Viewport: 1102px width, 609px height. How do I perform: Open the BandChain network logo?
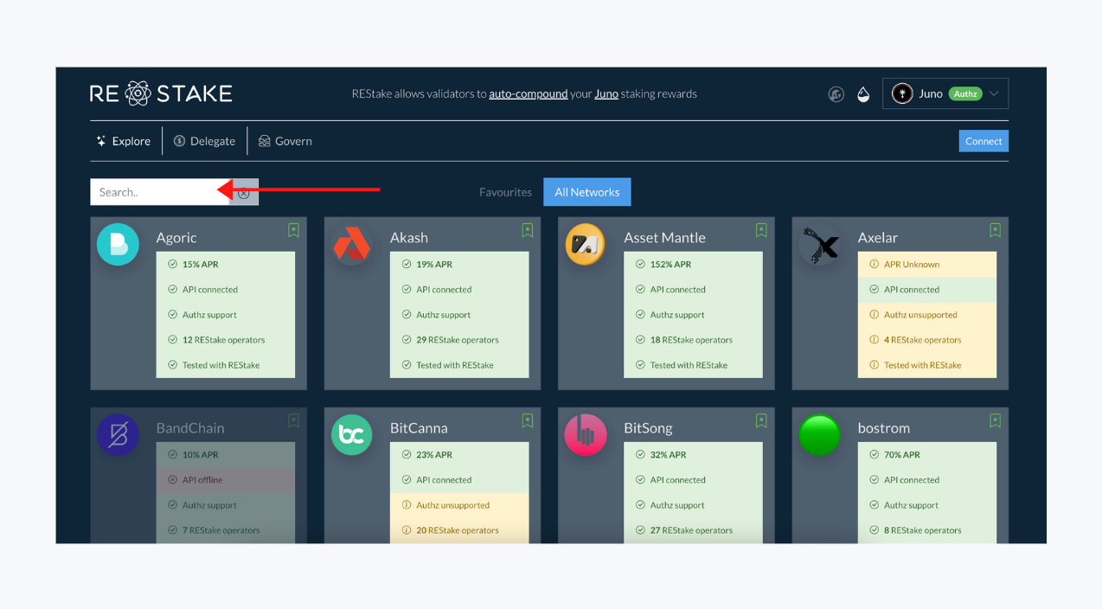[x=118, y=434]
